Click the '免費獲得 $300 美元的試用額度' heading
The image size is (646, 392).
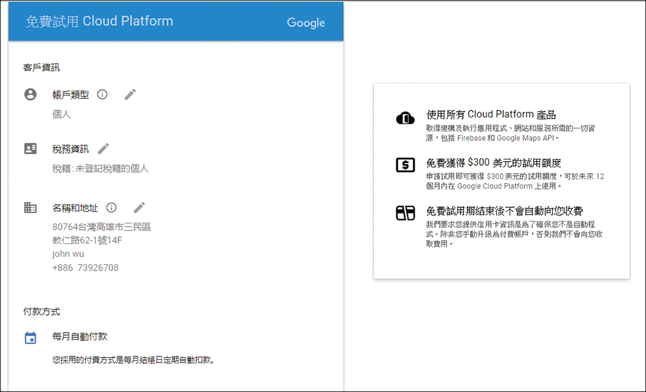(494, 163)
